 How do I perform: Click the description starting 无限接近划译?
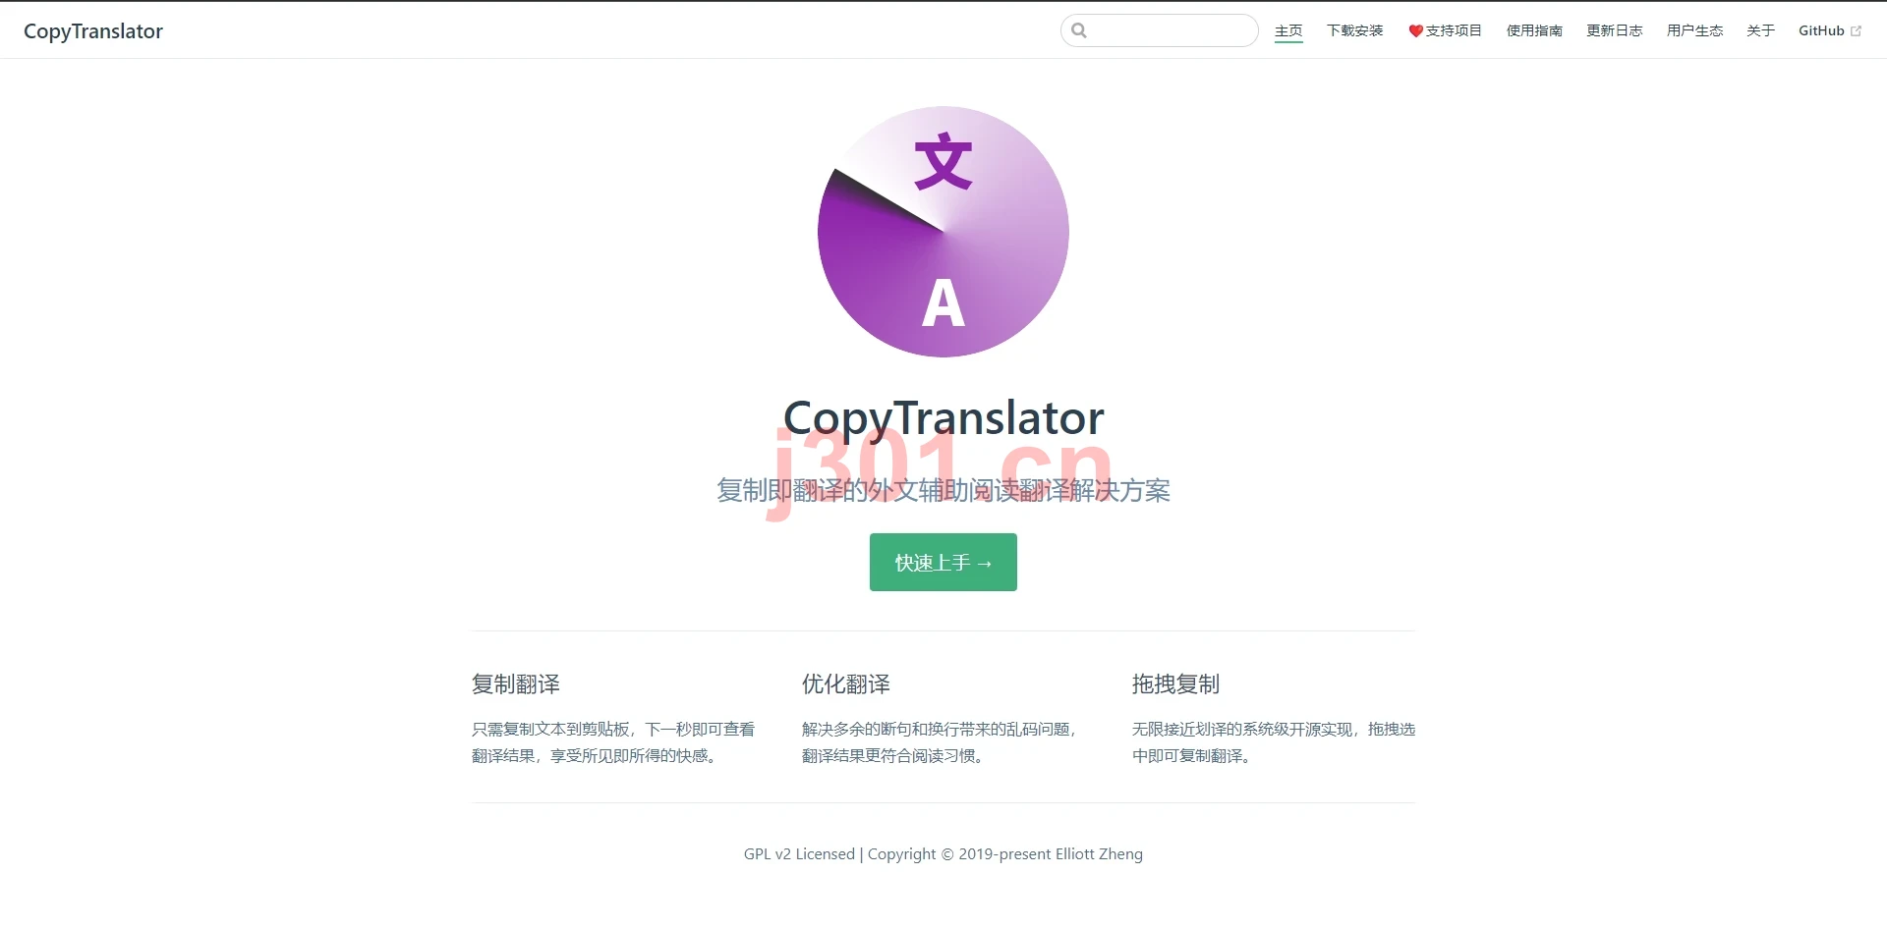tap(1274, 742)
